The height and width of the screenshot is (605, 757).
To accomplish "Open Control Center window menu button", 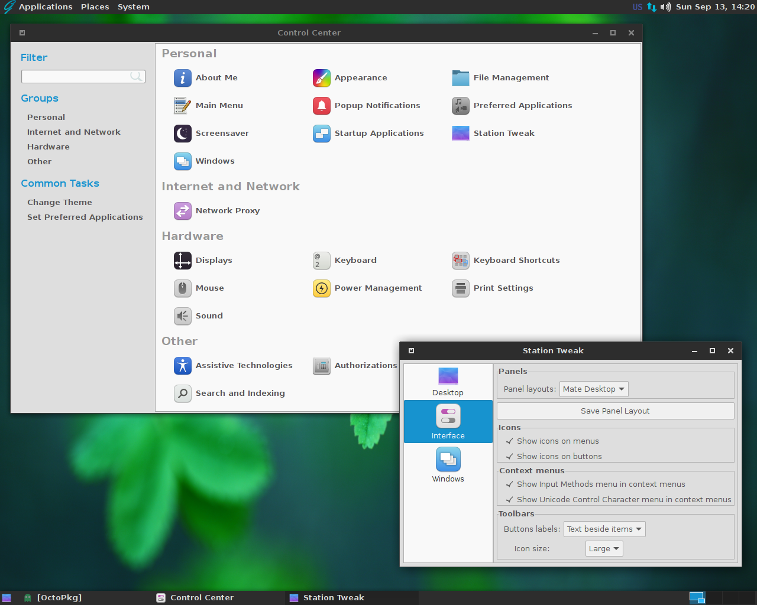I will [22, 33].
